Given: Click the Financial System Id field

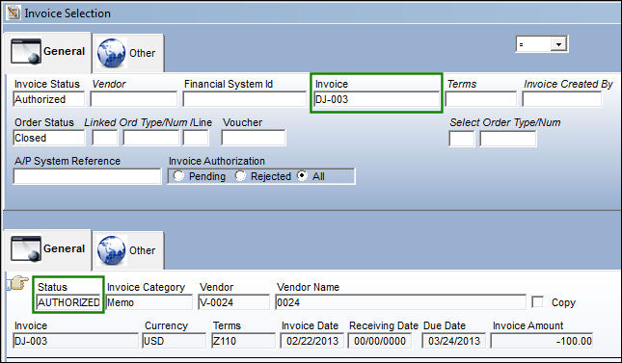Looking at the screenshot, I should click(x=244, y=99).
